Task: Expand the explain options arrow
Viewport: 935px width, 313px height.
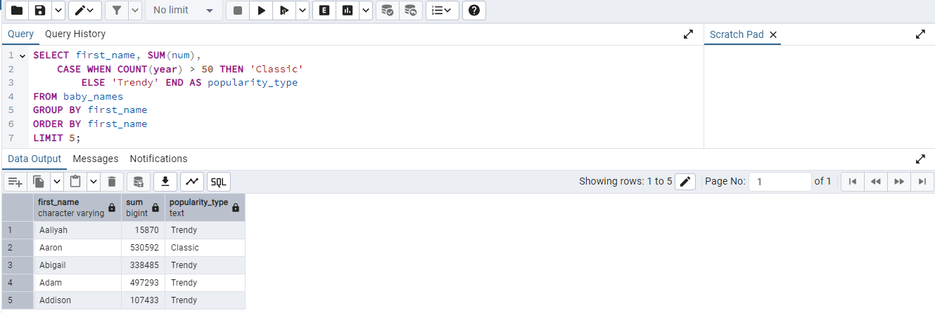Action: (x=365, y=11)
